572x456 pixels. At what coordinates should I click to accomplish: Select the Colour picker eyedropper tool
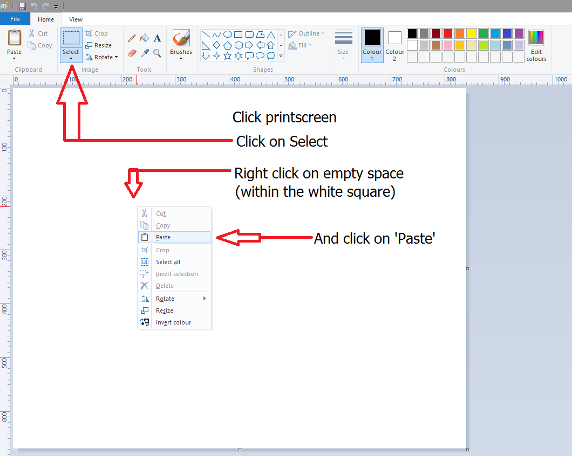(145, 53)
